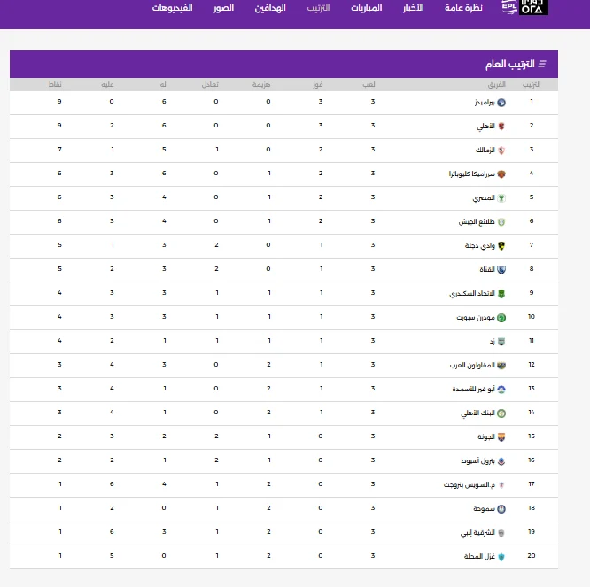Click the الاتحاد السكندري team crest
The image size is (590, 587).
click(x=501, y=294)
